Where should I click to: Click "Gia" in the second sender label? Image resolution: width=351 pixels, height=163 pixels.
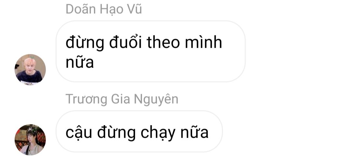click(x=121, y=99)
